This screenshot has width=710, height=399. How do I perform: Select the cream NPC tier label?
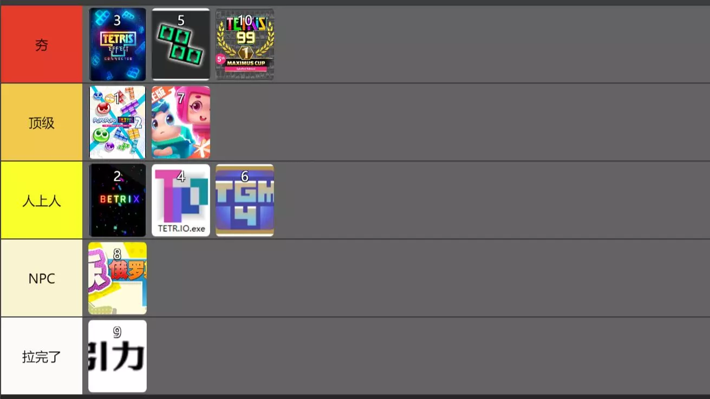41,278
